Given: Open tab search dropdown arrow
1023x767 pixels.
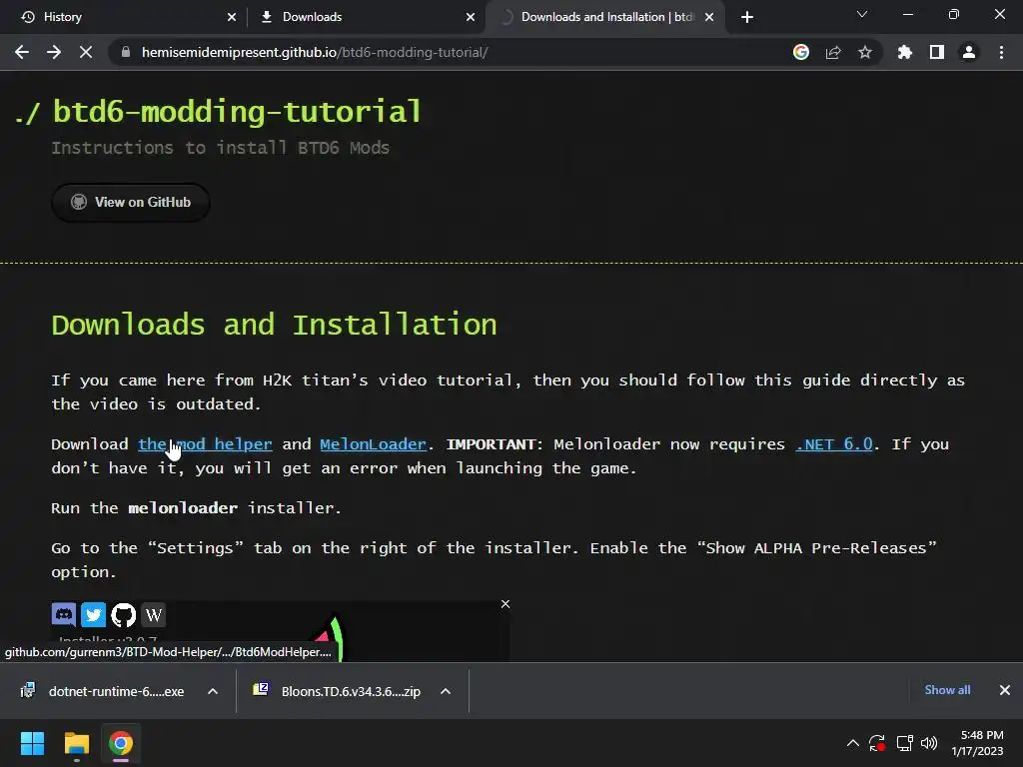Looking at the screenshot, I should point(862,14).
